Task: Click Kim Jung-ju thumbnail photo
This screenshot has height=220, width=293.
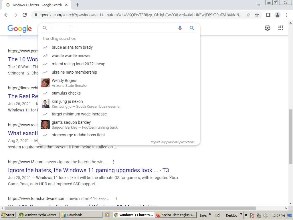Action: coord(45,104)
